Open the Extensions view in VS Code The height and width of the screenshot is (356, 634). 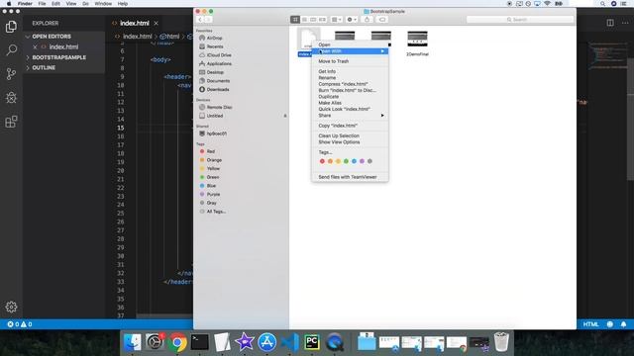(x=11, y=122)
